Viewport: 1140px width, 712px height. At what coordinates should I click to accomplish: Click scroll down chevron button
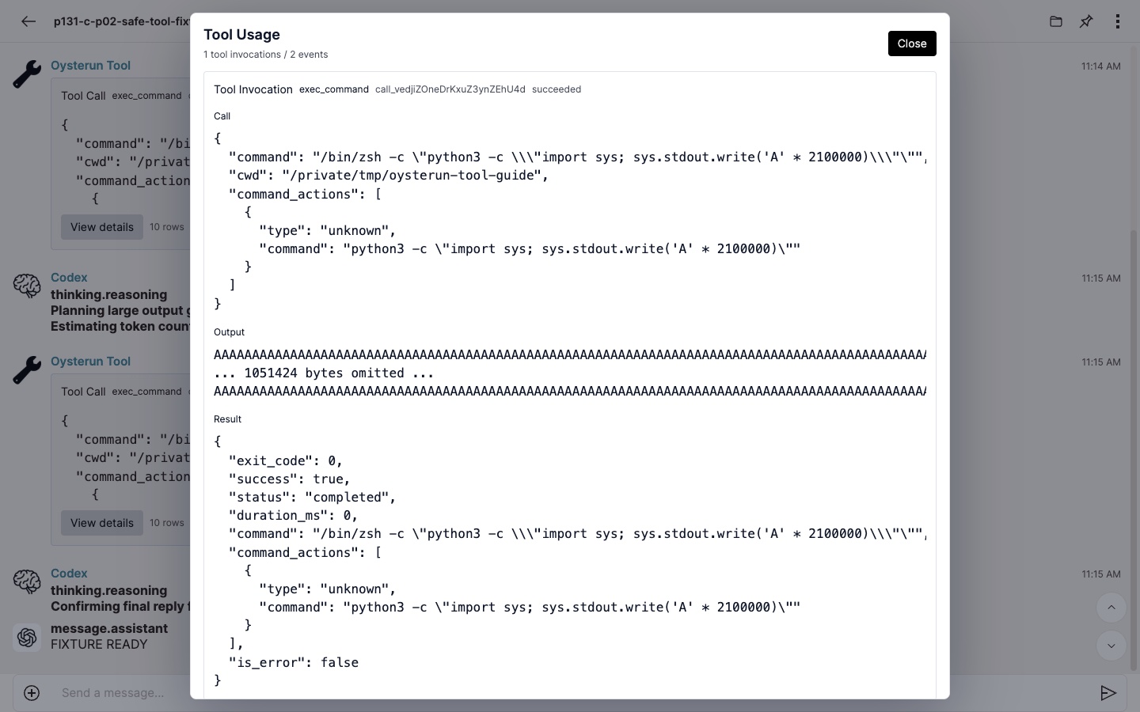click(x=1111, y=646)
